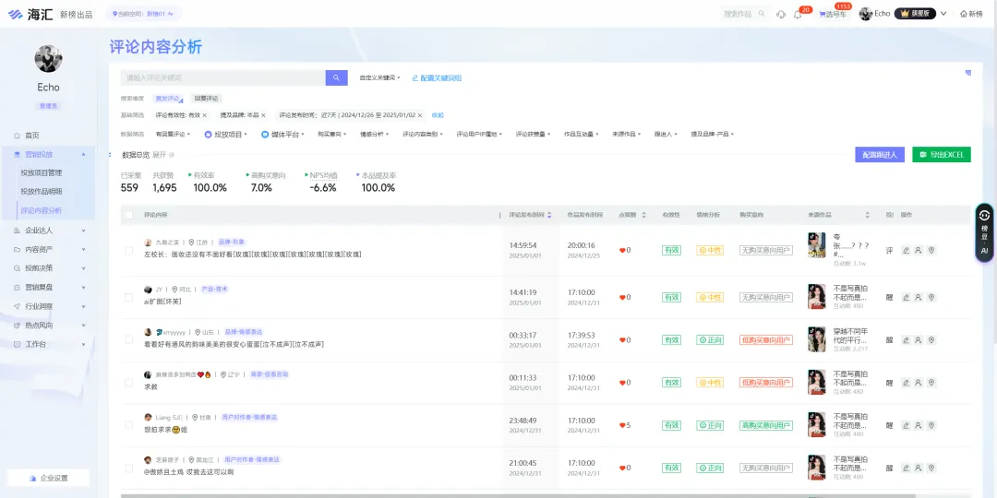The height and width of the screenshot is (498, 997).
Task: Click edit pencil icon in JY comment row
Action: [x=907, y=297]
